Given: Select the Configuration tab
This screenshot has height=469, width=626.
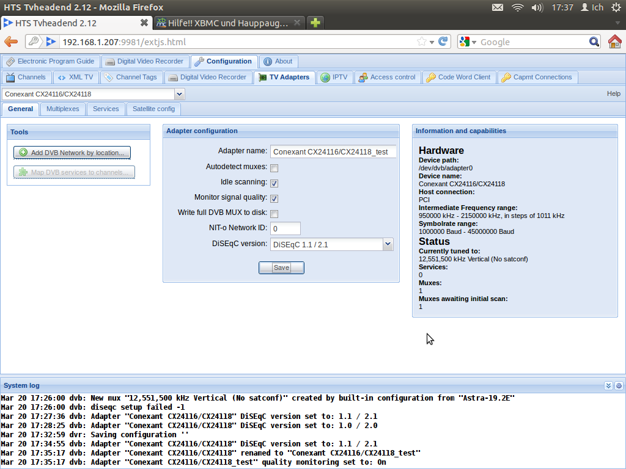Looking at the screenshot, I should (224, 62).
